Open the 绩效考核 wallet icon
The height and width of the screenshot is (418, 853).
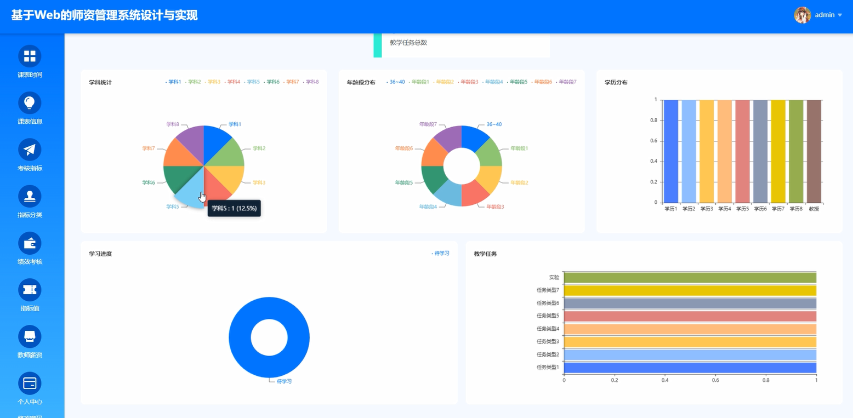point(30,243)
